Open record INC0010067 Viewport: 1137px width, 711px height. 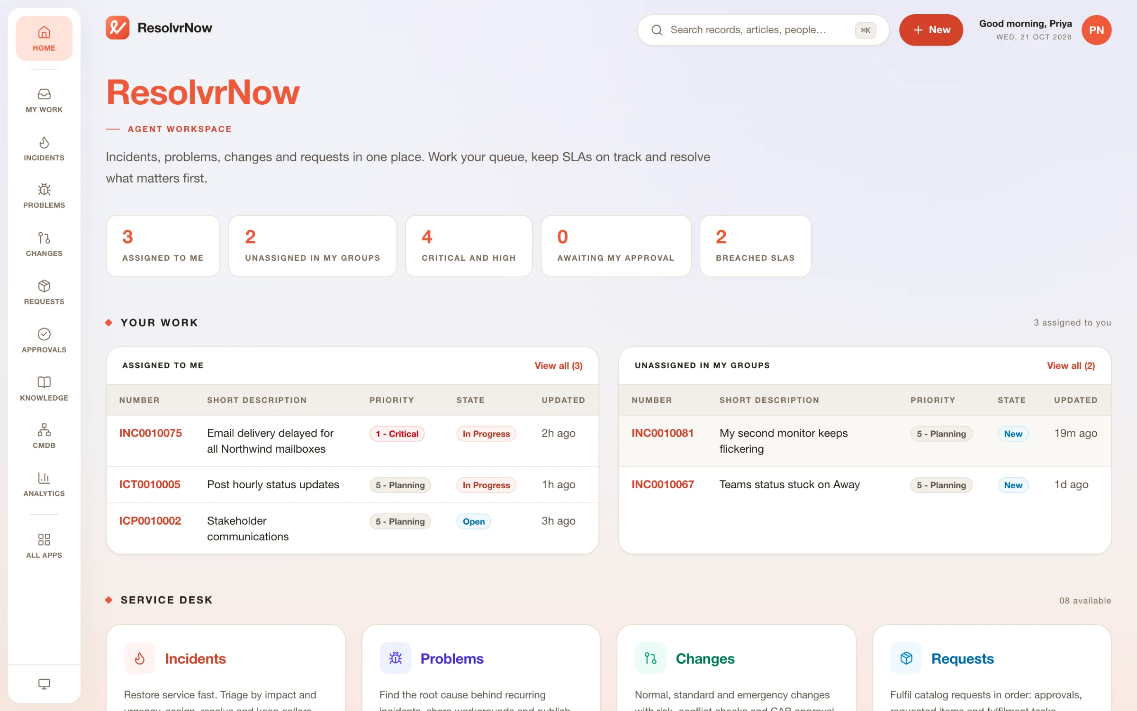click(662, 484)
